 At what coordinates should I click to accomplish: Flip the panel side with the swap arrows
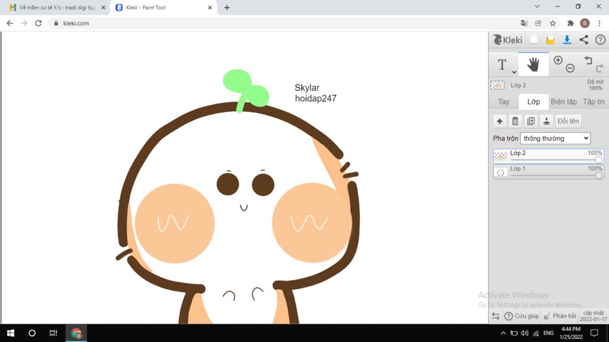[495, 316]
